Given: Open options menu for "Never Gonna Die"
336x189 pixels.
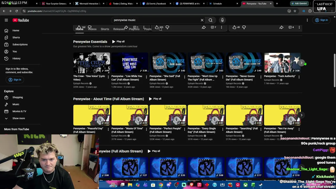Looking at the screenshot, I should (x=261, y=77).
